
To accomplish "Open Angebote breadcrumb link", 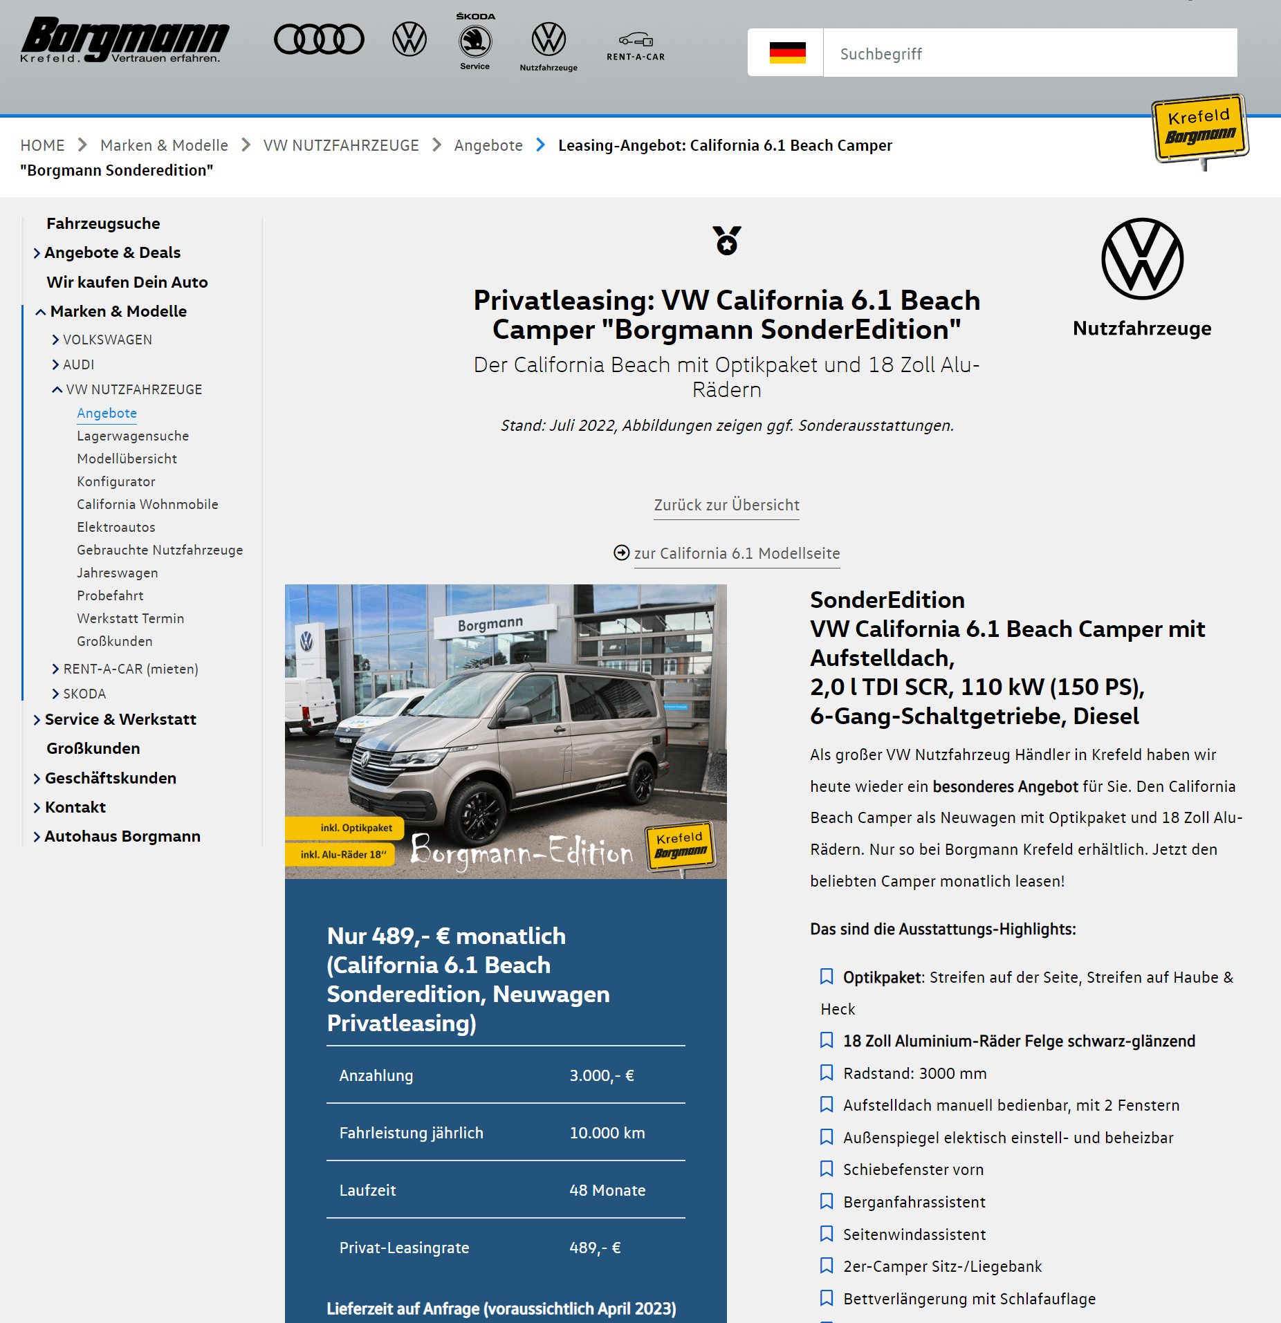I will [488, 145].
